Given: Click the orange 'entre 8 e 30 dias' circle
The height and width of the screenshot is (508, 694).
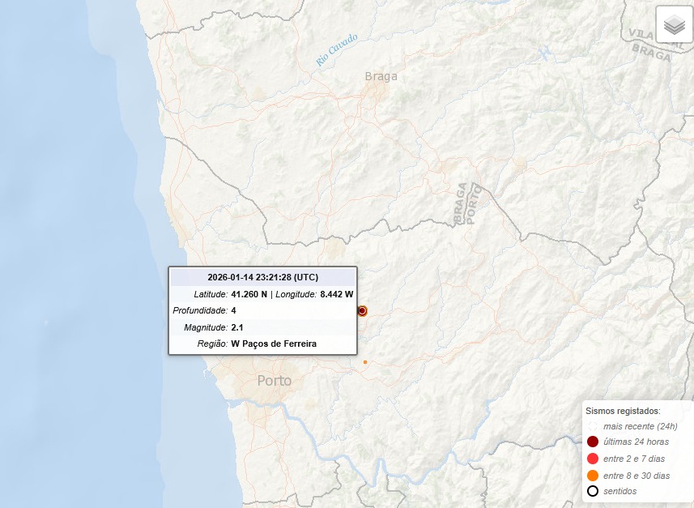Looking at the screenshot, I should click(593, 475).
